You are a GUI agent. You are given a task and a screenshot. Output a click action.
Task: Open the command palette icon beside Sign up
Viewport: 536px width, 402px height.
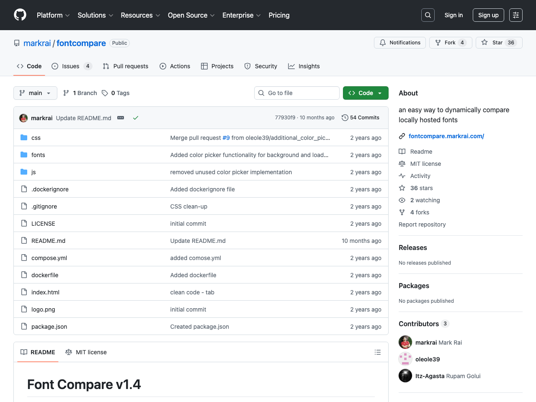point(515,15)
